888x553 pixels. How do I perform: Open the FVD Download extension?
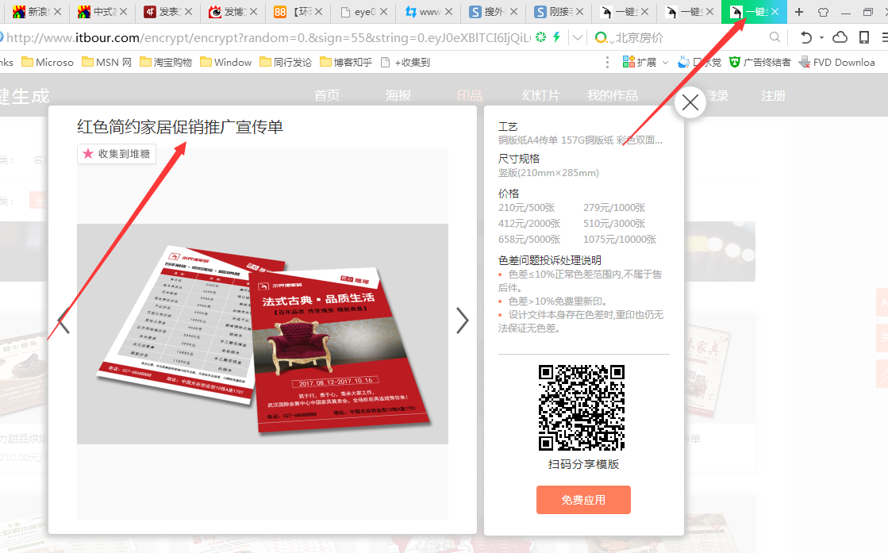coord(837,62)
